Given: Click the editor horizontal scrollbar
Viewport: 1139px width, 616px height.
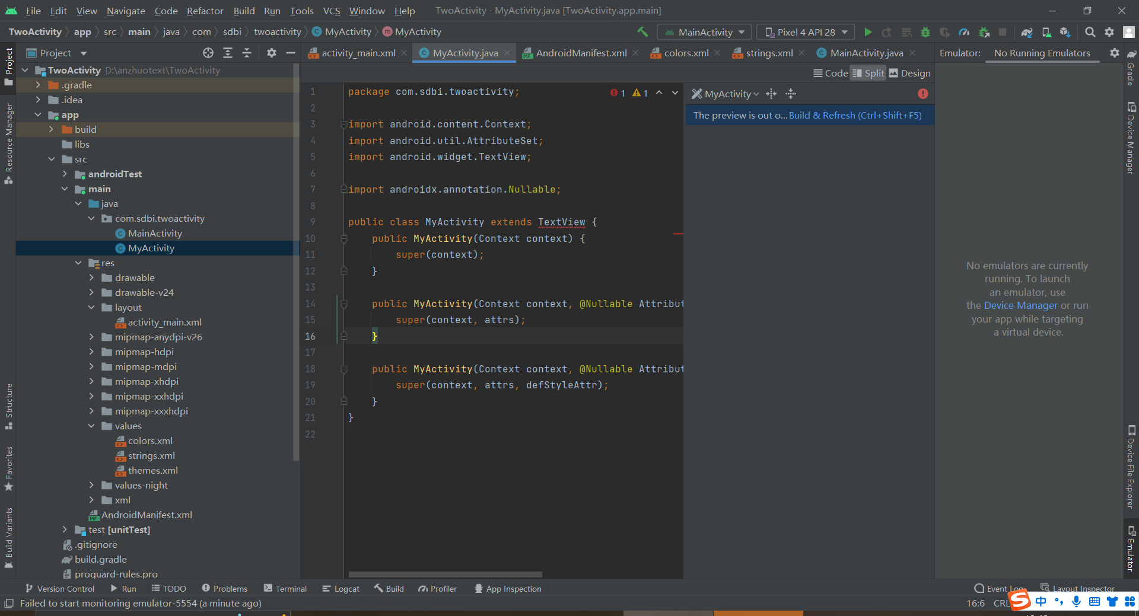Looking at the screenshot, I should [445, 574].
